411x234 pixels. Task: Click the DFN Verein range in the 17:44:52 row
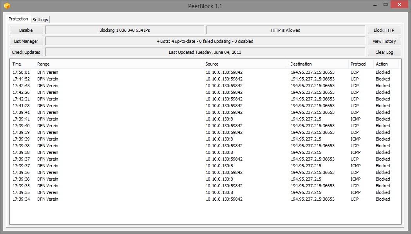pyautogui.click(x=48, y=79)
